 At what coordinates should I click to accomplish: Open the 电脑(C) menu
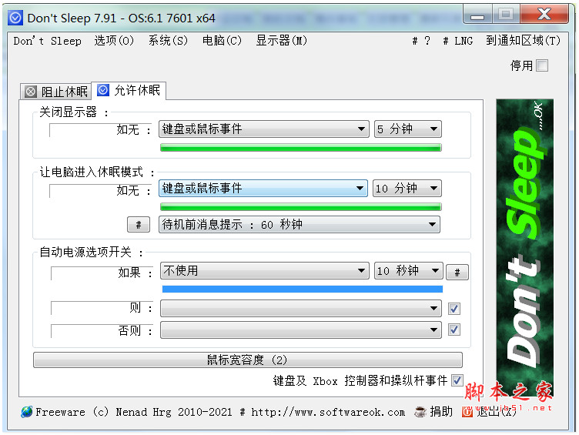pyautogui.click(x=222, y=41)
